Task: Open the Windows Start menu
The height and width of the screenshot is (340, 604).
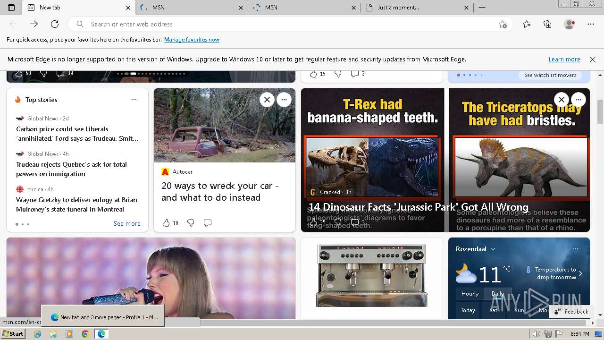Action: (13, 334)
